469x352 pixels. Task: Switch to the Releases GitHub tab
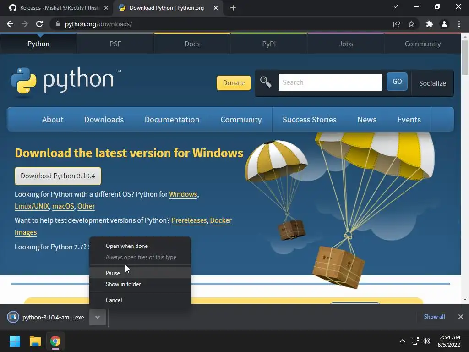(59, 8)
